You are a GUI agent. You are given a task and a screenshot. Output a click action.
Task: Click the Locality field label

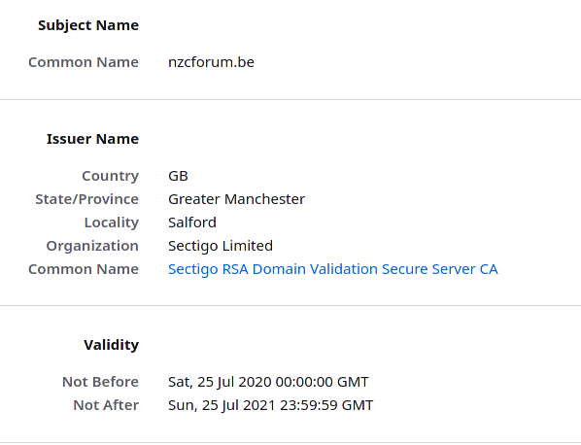click(x=112, y=222)
